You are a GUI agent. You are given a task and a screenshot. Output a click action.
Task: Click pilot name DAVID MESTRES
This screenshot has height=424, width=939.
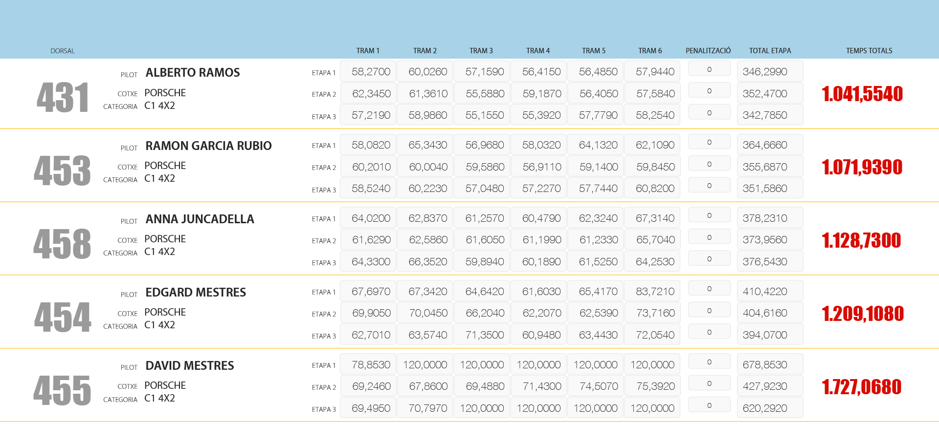[x=190, y=366]
